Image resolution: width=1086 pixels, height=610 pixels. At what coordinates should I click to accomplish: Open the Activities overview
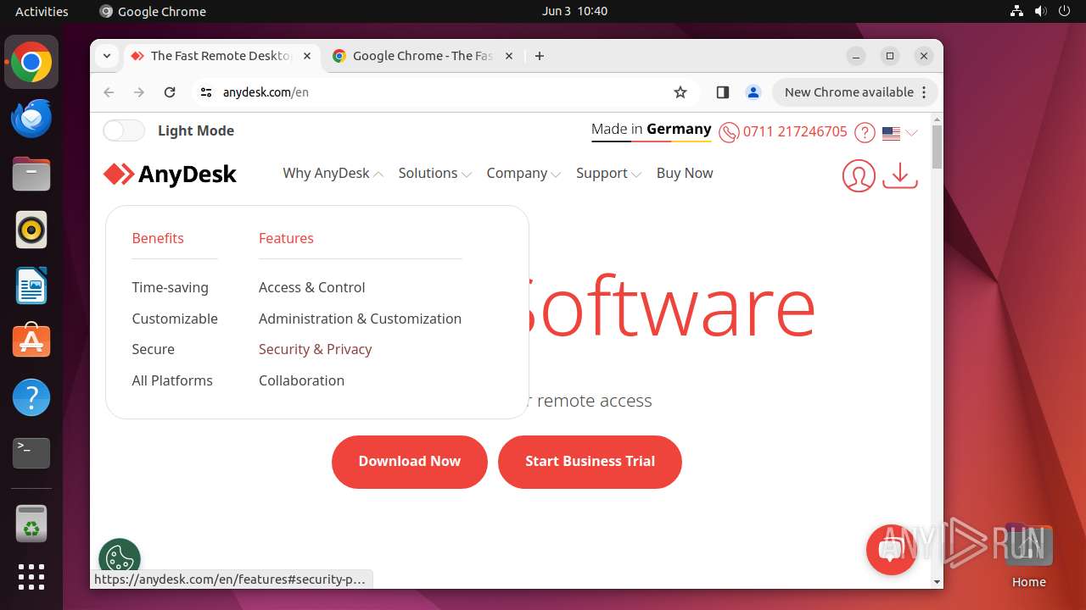point(42,11)
